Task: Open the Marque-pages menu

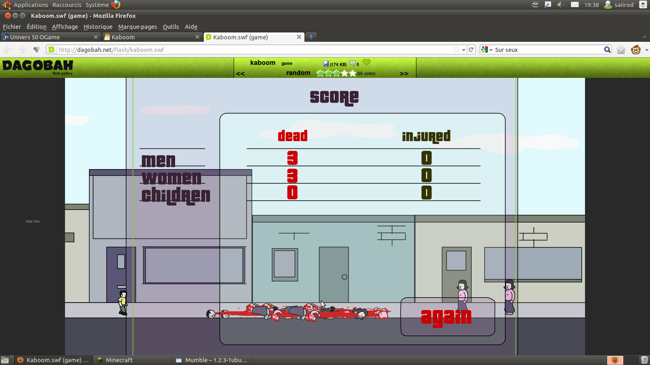Action: click(x=137, y=27)
